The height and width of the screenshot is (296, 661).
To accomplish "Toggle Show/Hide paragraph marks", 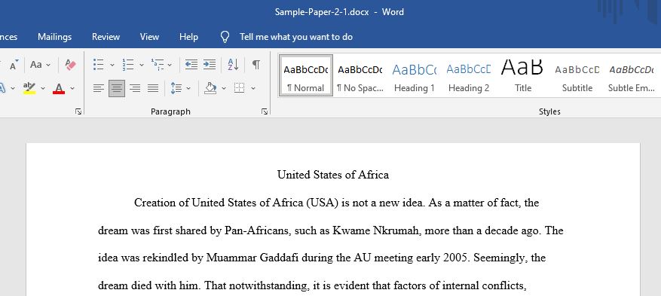I will point(256,65).
